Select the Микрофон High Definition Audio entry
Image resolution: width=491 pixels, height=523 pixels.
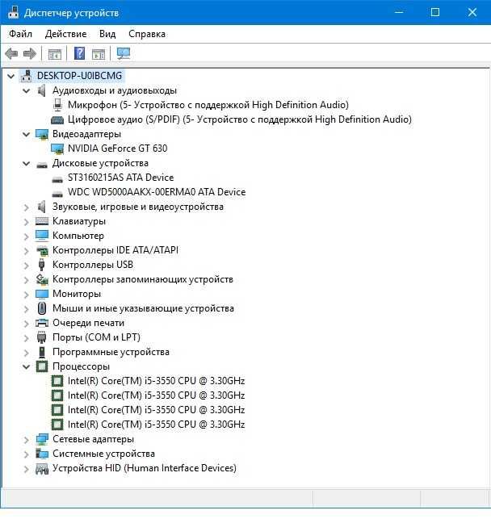tap(208, 105)
